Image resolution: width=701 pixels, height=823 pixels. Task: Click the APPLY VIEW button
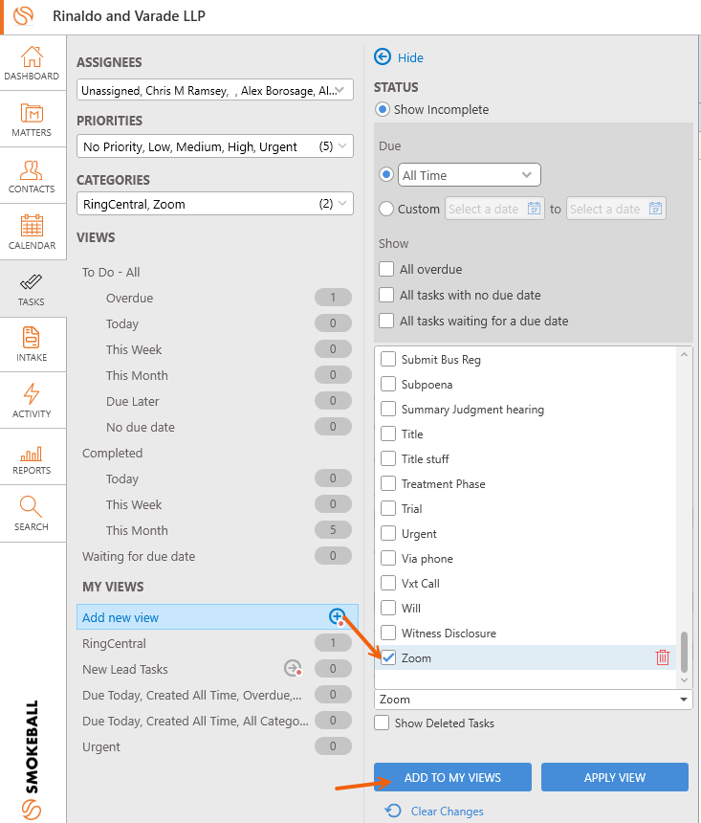614,777
